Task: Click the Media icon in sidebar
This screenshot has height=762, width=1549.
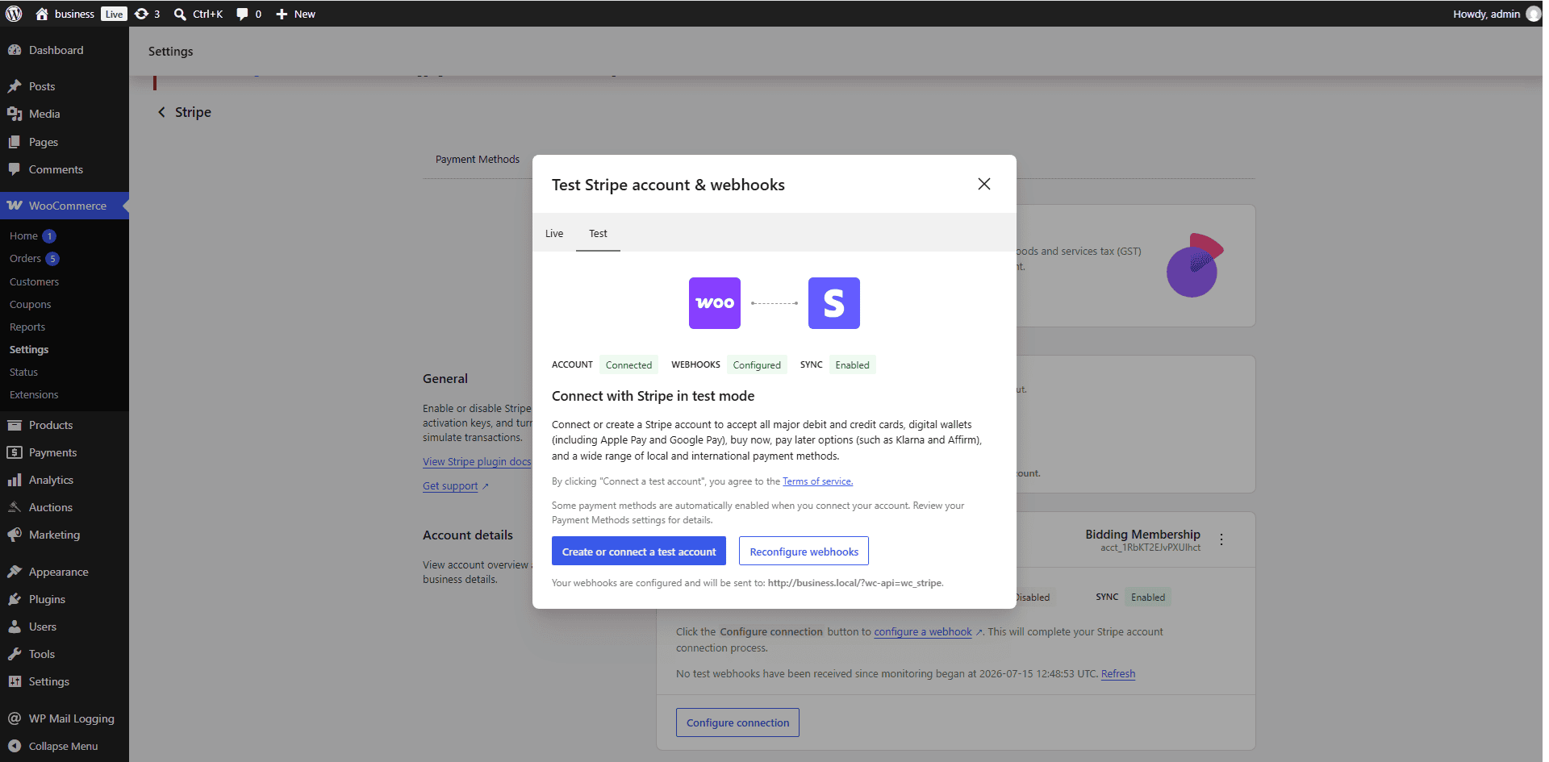Action: pos(15,114)
